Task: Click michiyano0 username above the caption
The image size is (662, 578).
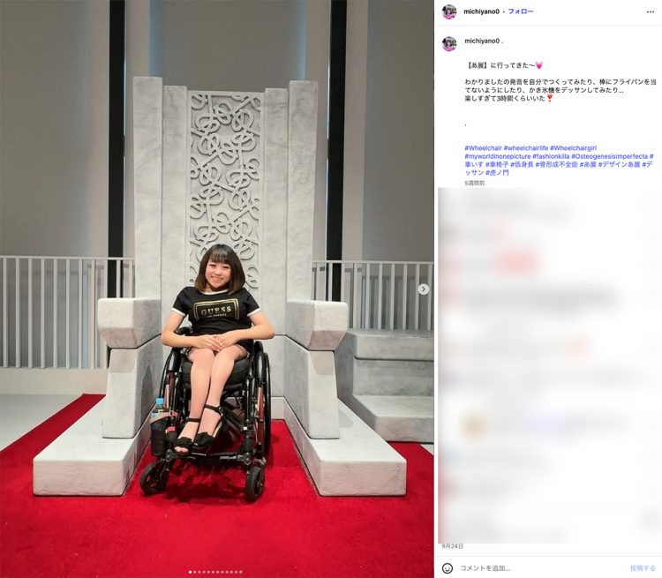Action: (482, 41)
